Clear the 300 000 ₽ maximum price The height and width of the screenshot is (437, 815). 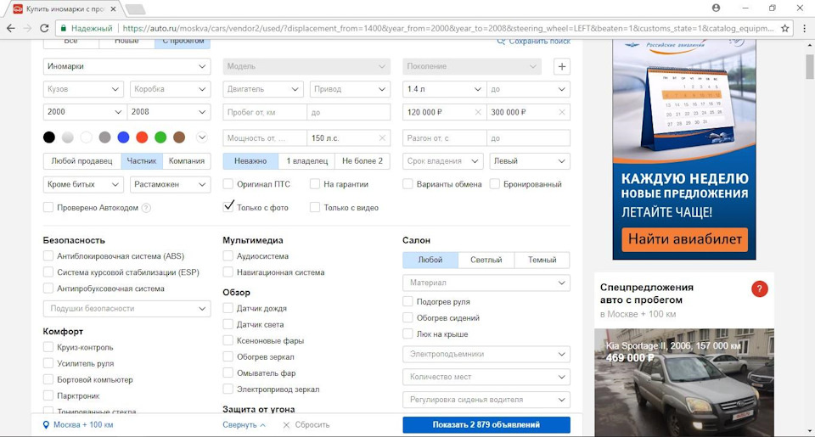(562, 112)
